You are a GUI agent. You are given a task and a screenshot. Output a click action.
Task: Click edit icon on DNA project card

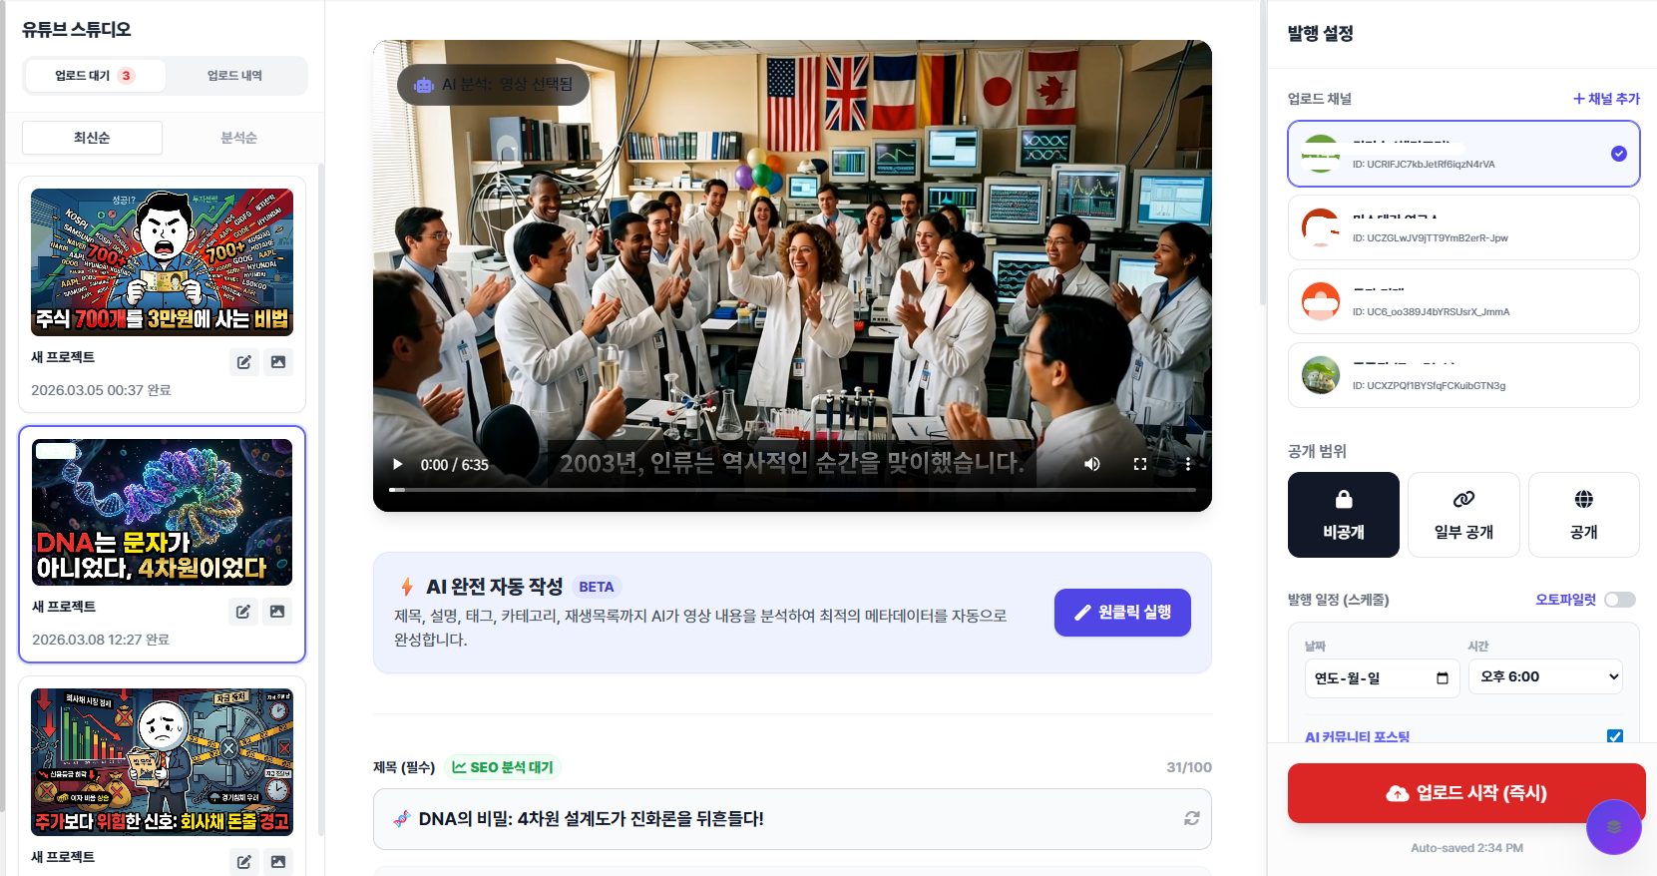pos(243,612)
